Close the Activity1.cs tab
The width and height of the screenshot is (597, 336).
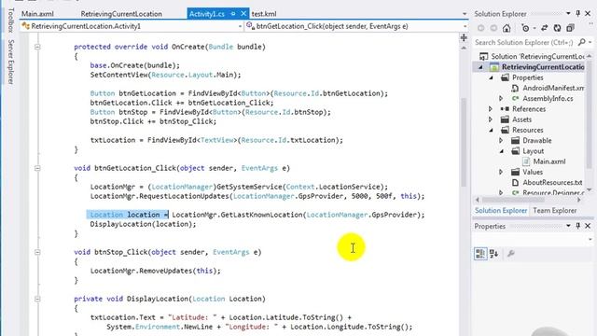pos(243,14)
